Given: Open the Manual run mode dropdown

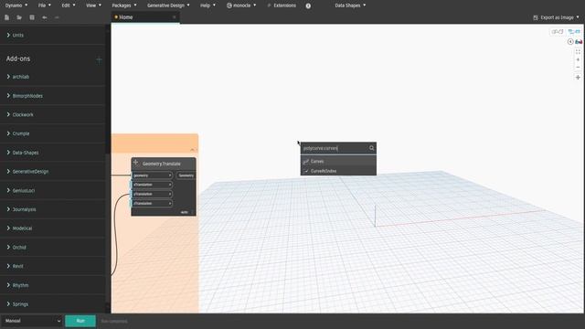Looking at the screenshot, I should click(32, 321).
